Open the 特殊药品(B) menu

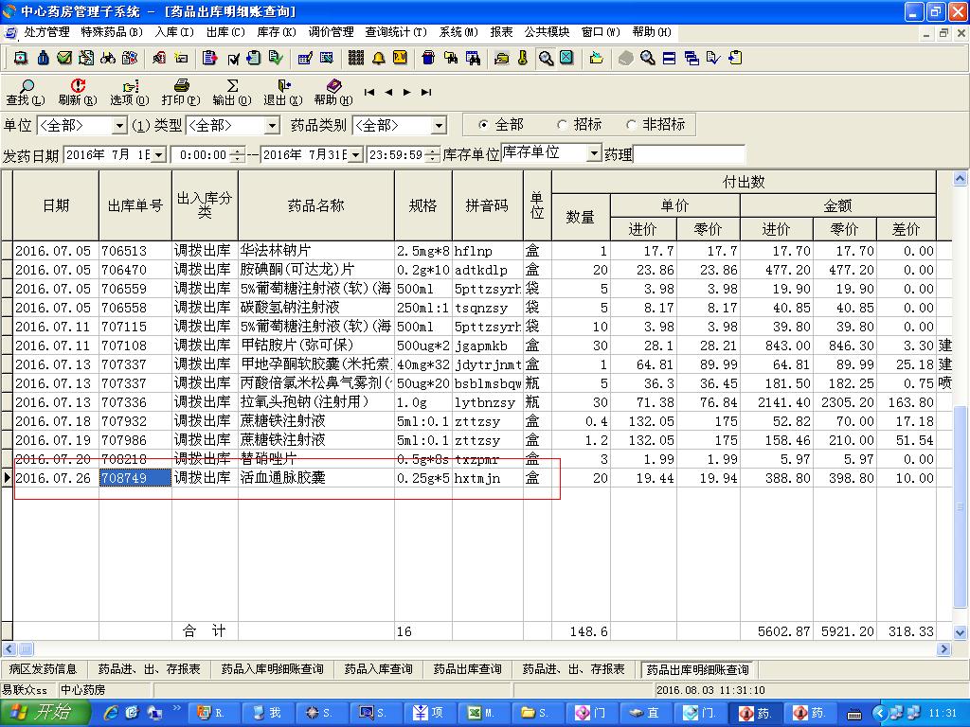click(x=112, y=32)
